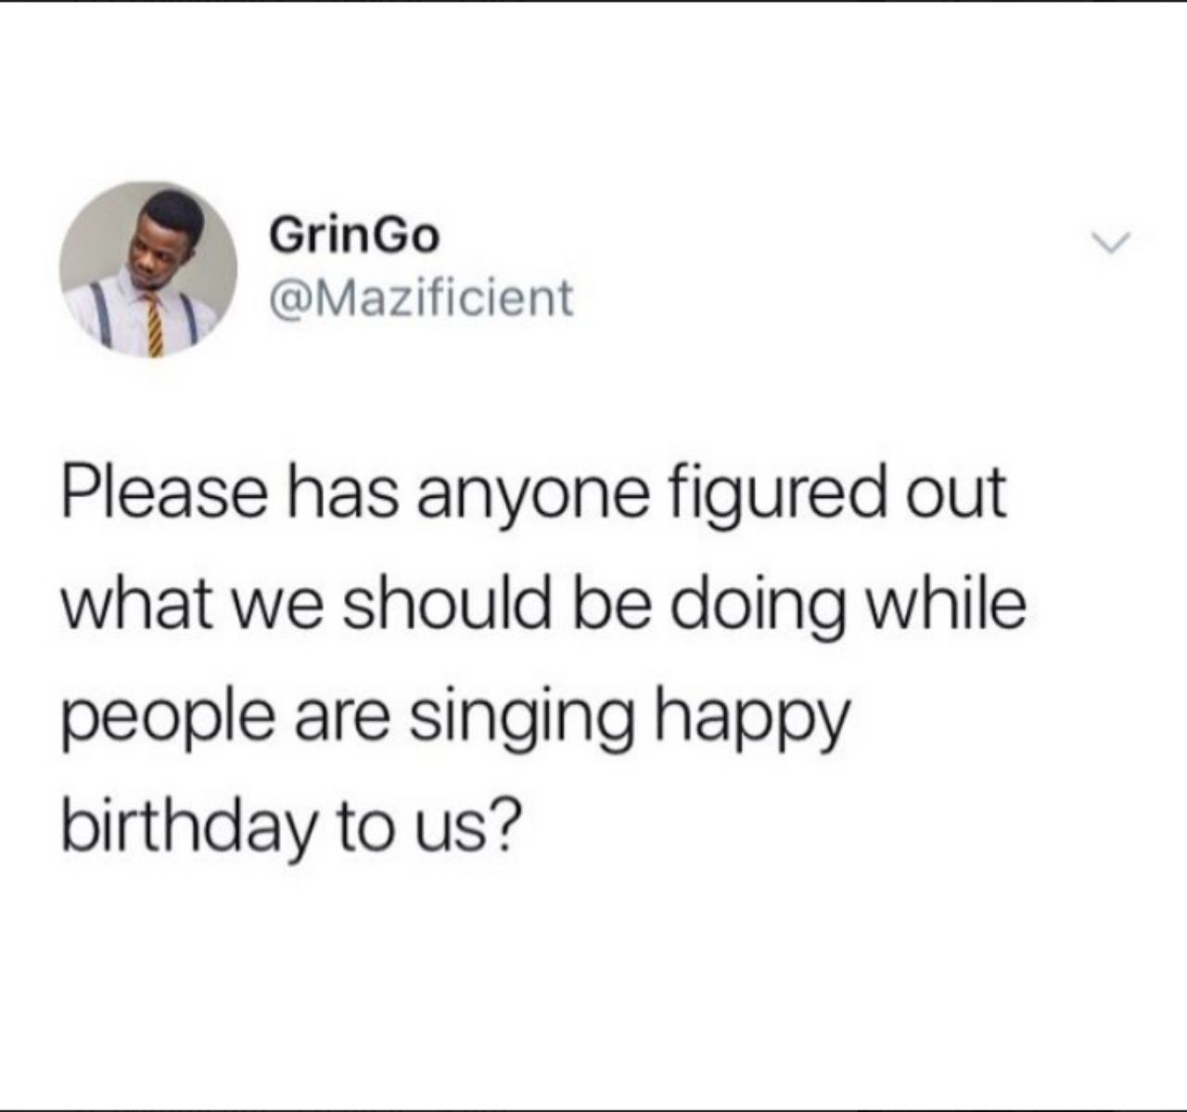This screenshot has height=1112, width=1187.
Task: Click the GrinGo display name
Action: tap(353, 236)
